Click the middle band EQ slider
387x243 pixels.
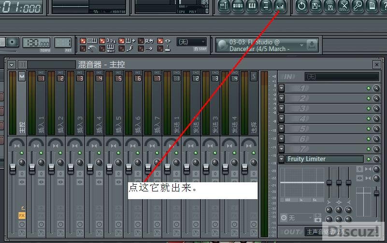point(339,182)
